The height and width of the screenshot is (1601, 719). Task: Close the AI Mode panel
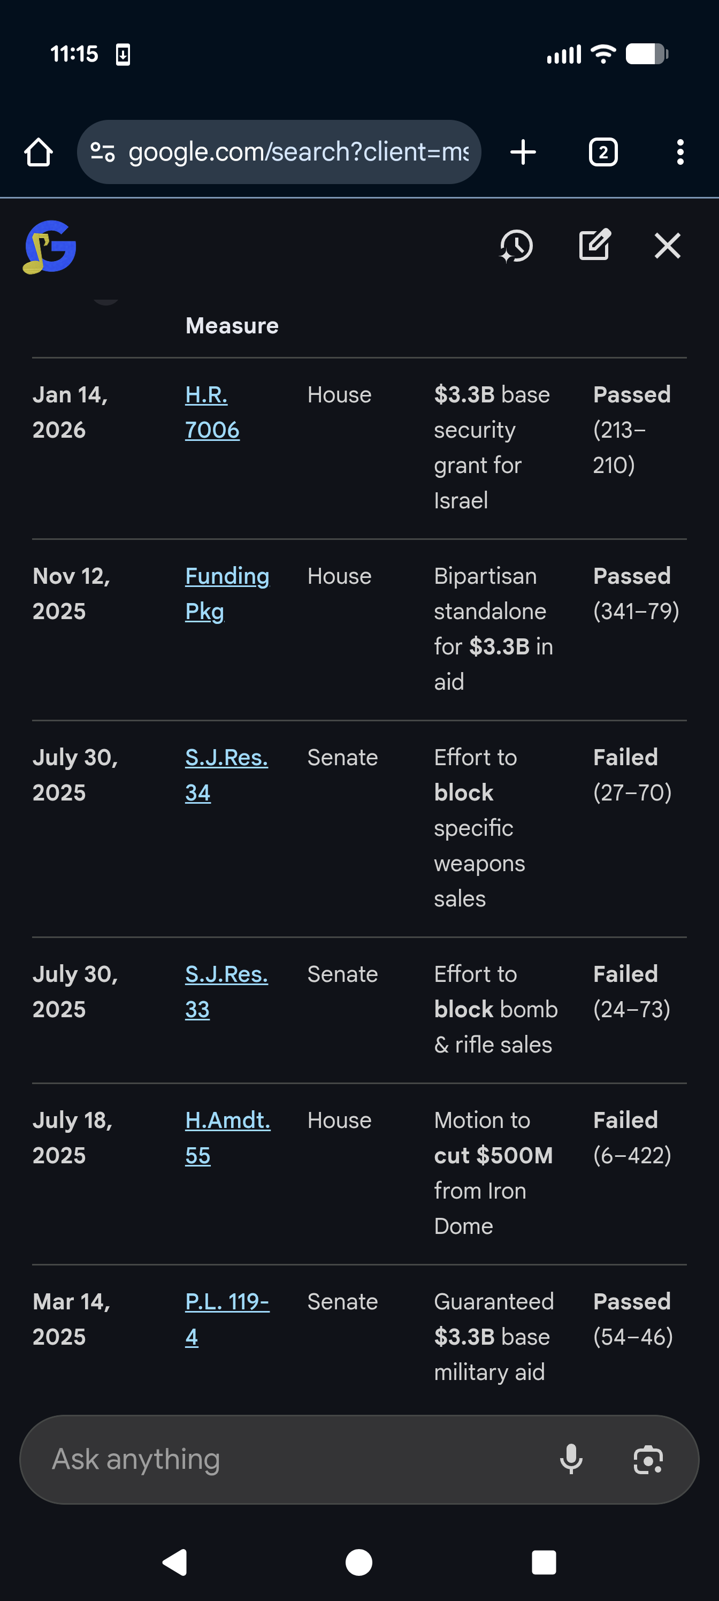[667, 246]
